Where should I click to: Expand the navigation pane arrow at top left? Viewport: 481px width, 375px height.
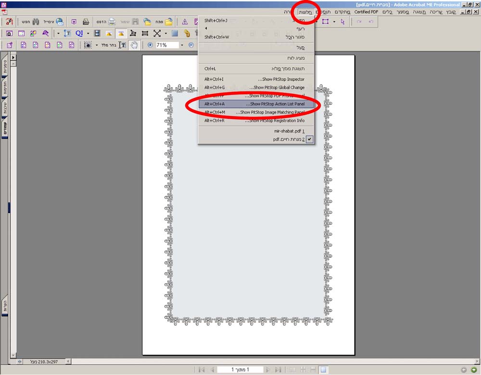coord(13,57)
